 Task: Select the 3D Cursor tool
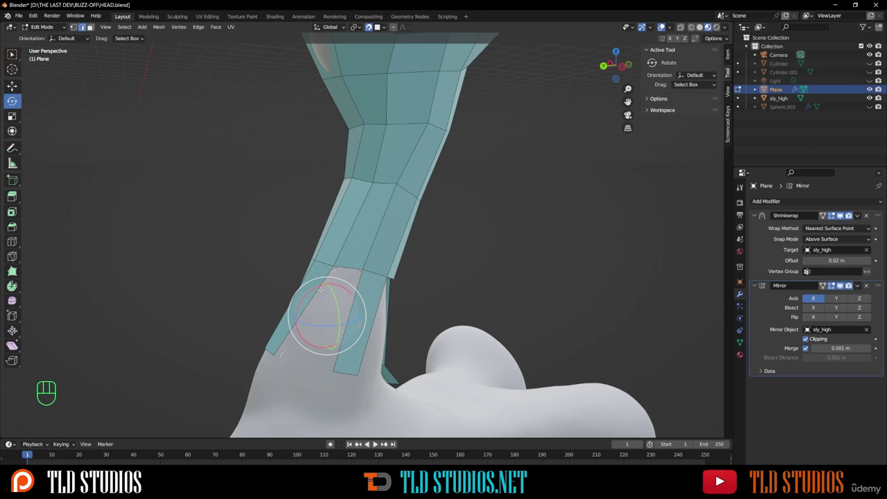pos(12,69)
